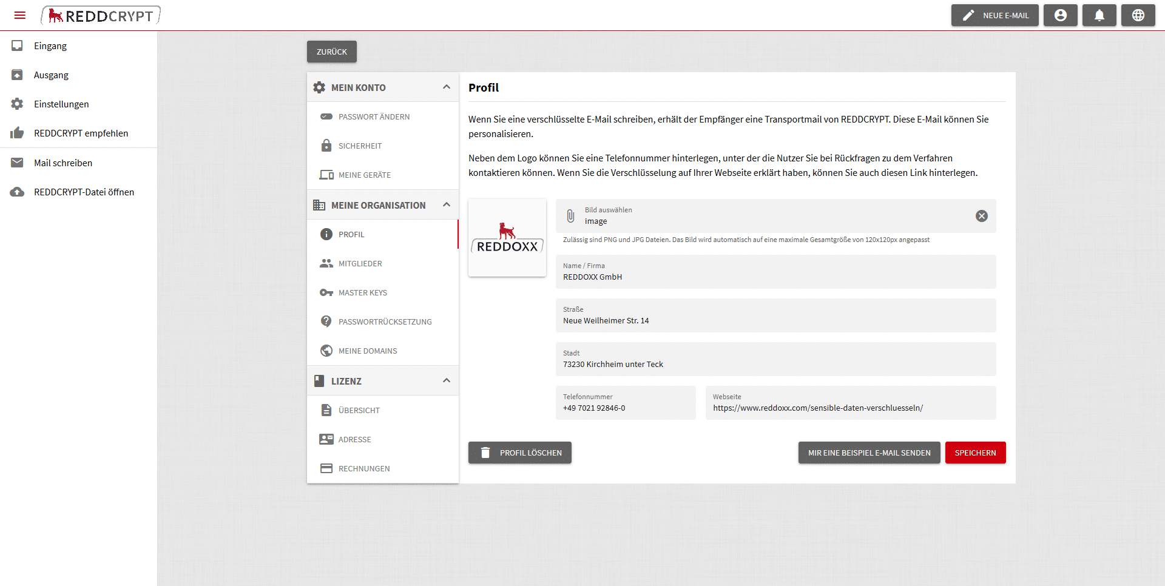Open Mitglieder menu entry
1165x586 pixels.
pos(383,263)
